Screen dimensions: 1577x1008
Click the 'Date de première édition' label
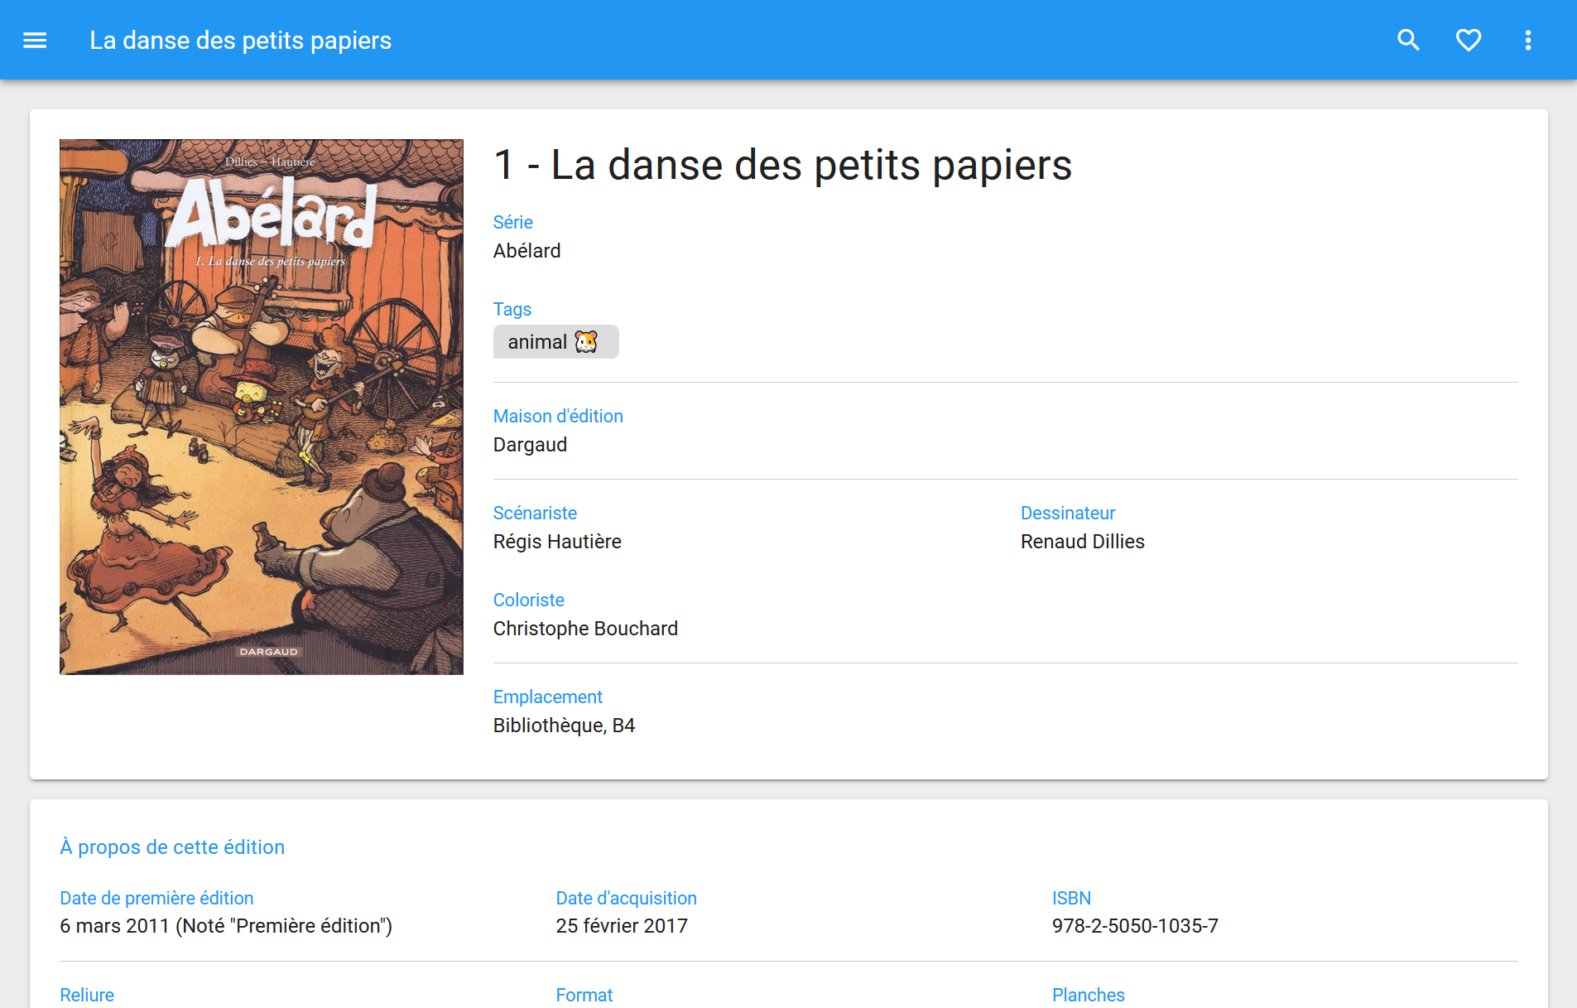tap(156, 898)
